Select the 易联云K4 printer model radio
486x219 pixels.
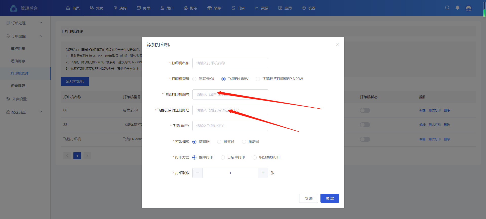click(x=194, y=79)
